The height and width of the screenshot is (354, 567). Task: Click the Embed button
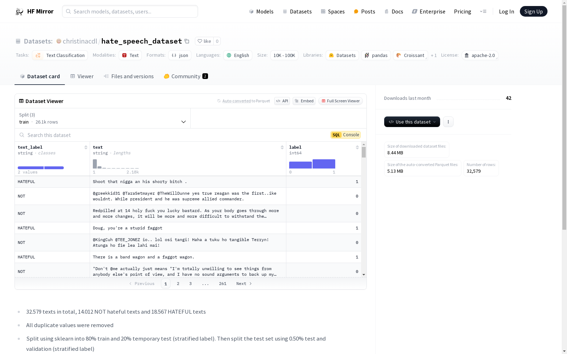(304, 101)
